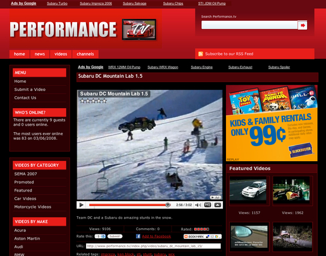Screen dimensions: 326x256
Task: Click the Bookmark share button
Action: coord(203,236)
